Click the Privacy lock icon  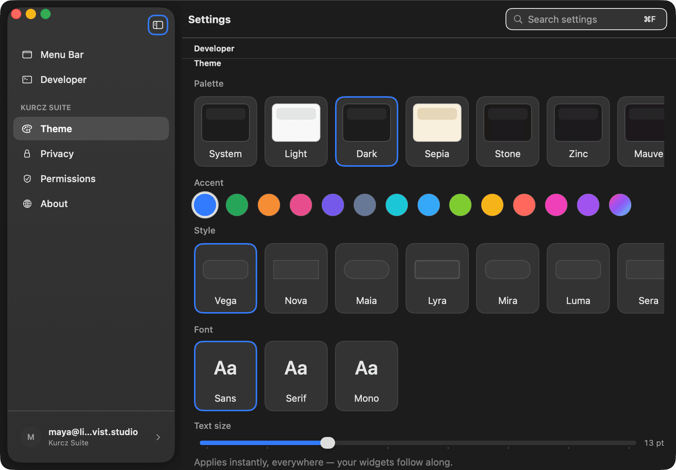pyautogui.click(x=27, y=154)
